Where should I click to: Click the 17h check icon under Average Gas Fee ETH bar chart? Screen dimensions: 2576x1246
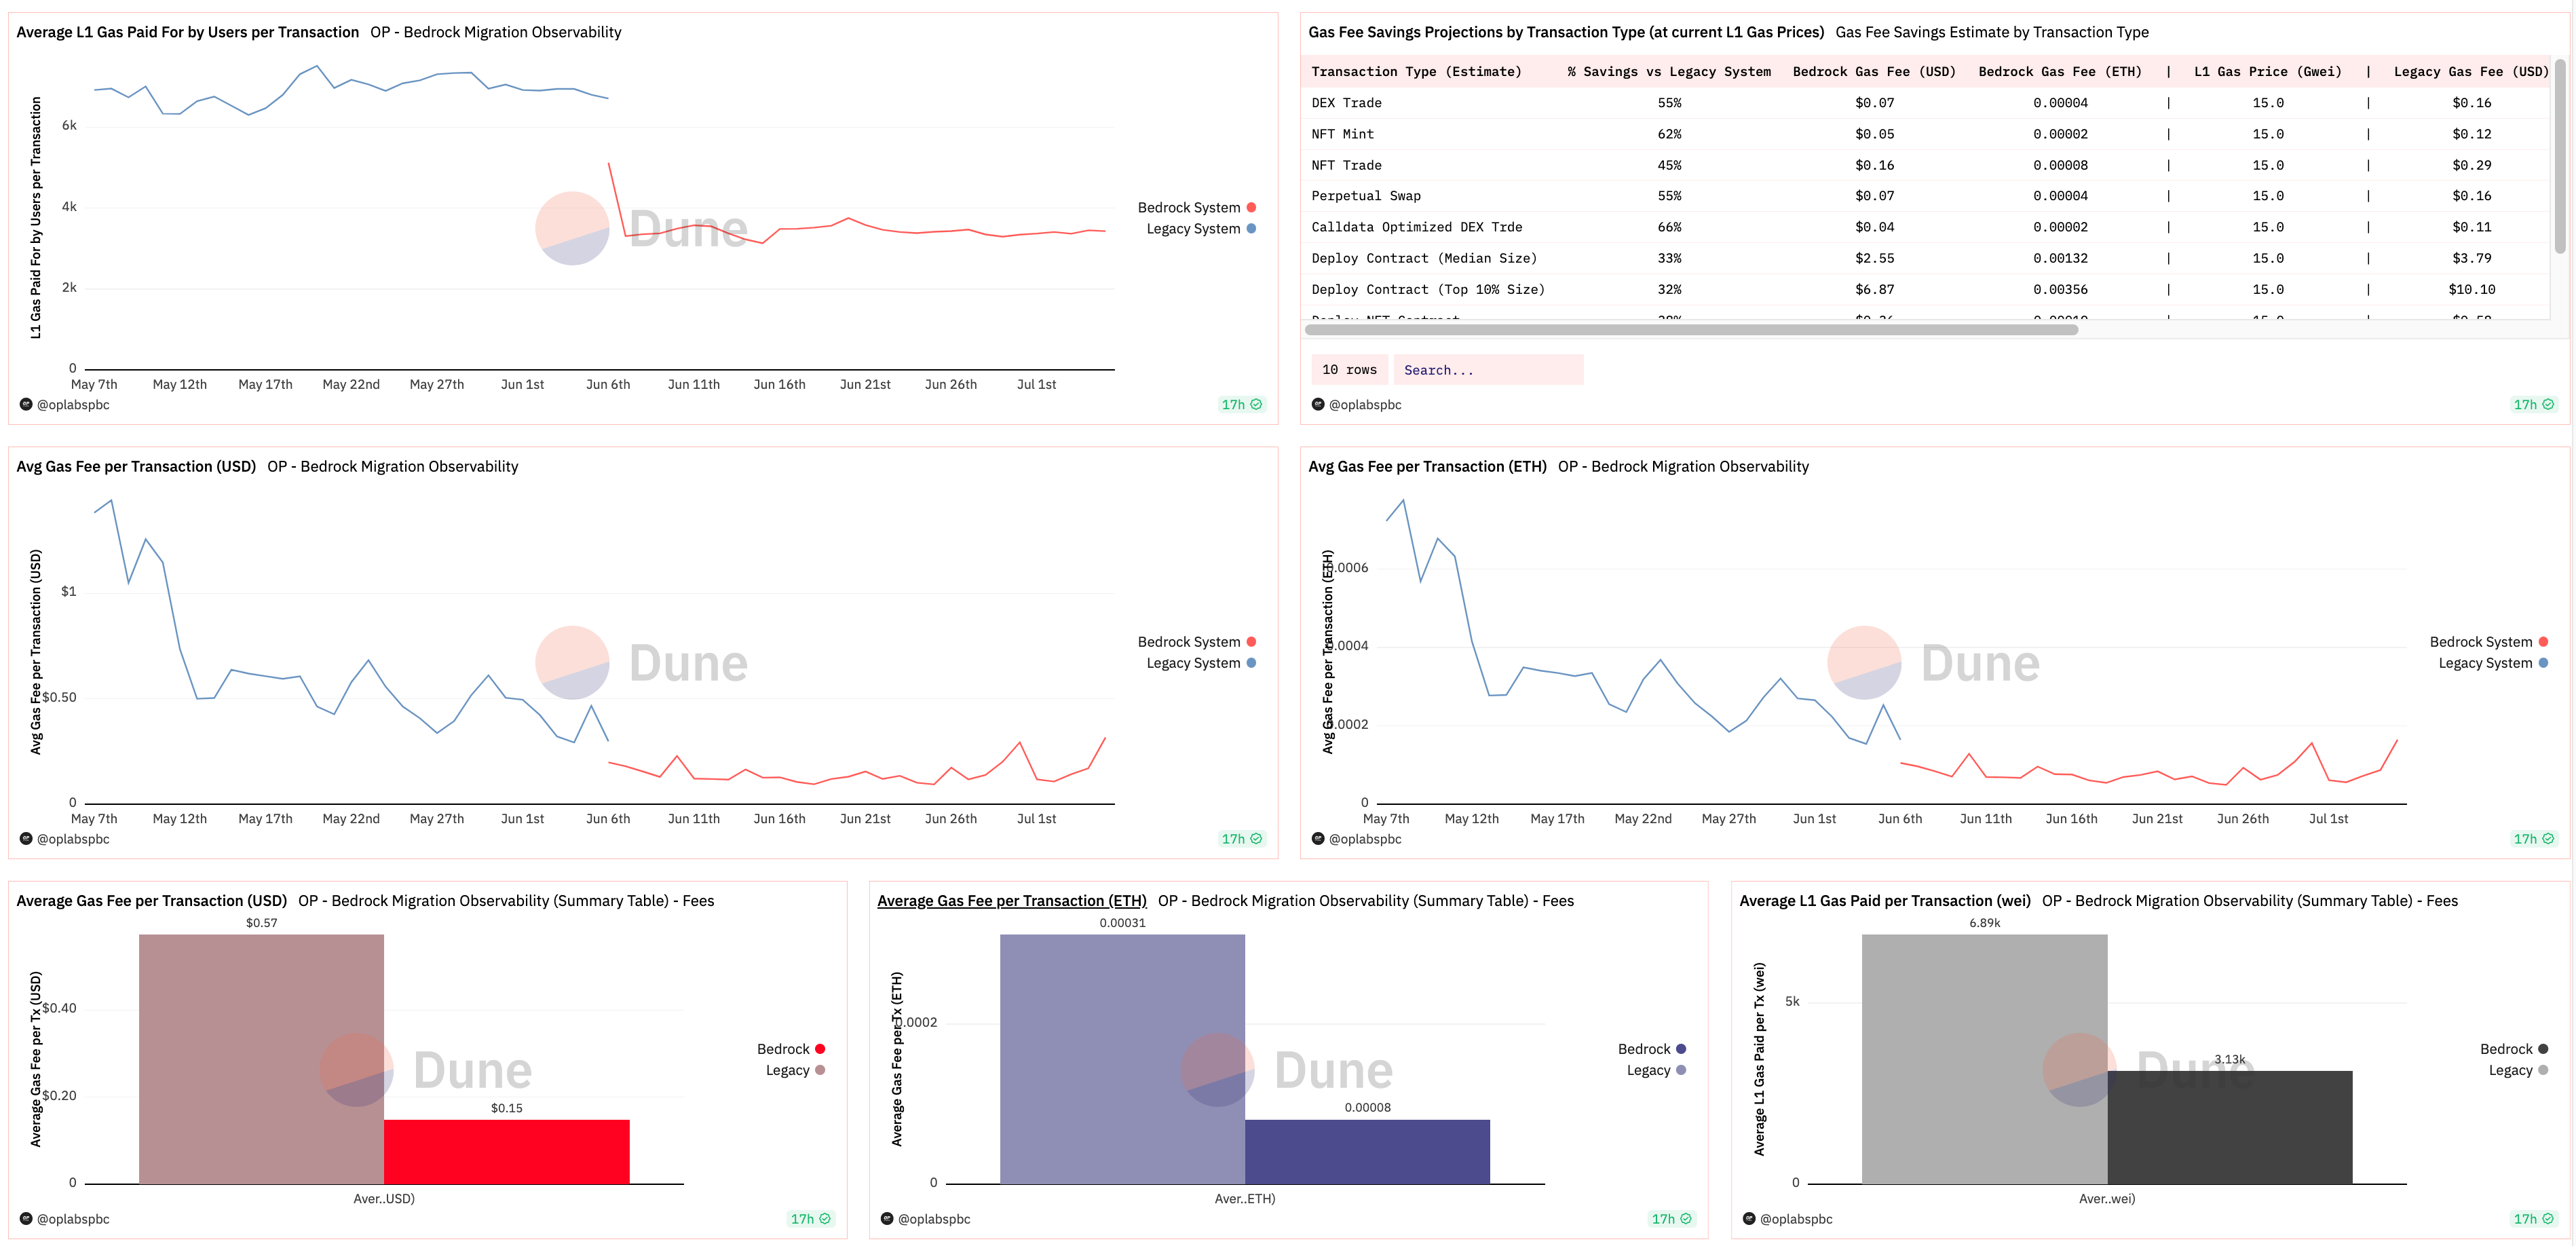coord(1686,1218)
